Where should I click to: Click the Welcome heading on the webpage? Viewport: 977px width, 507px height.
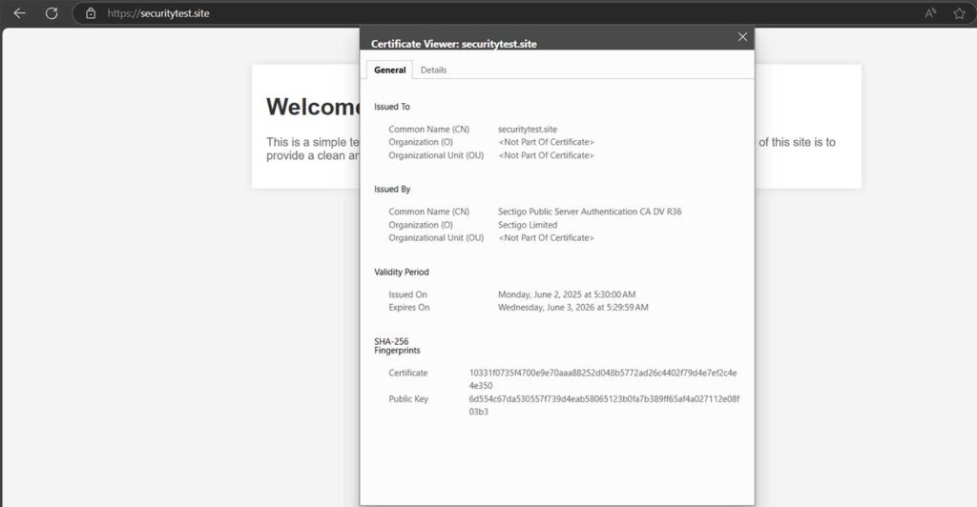click(313, 107)
